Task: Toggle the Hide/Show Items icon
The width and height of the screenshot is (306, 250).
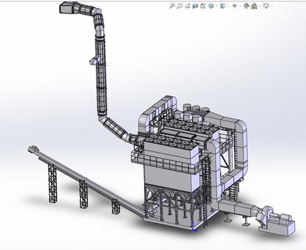Action: 234,6
